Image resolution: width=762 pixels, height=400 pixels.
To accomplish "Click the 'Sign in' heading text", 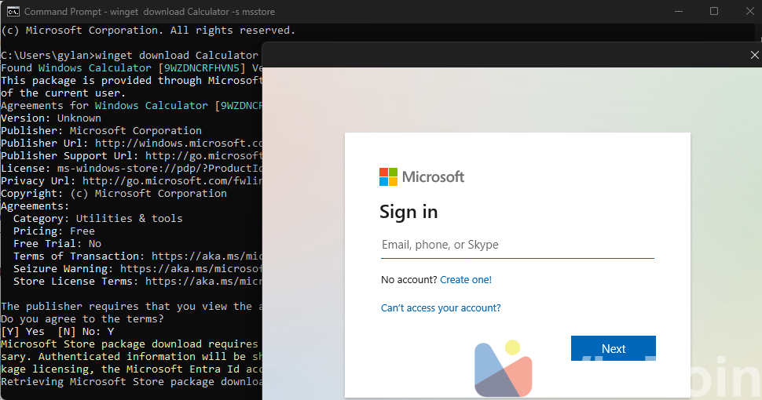I will point(408,212).
